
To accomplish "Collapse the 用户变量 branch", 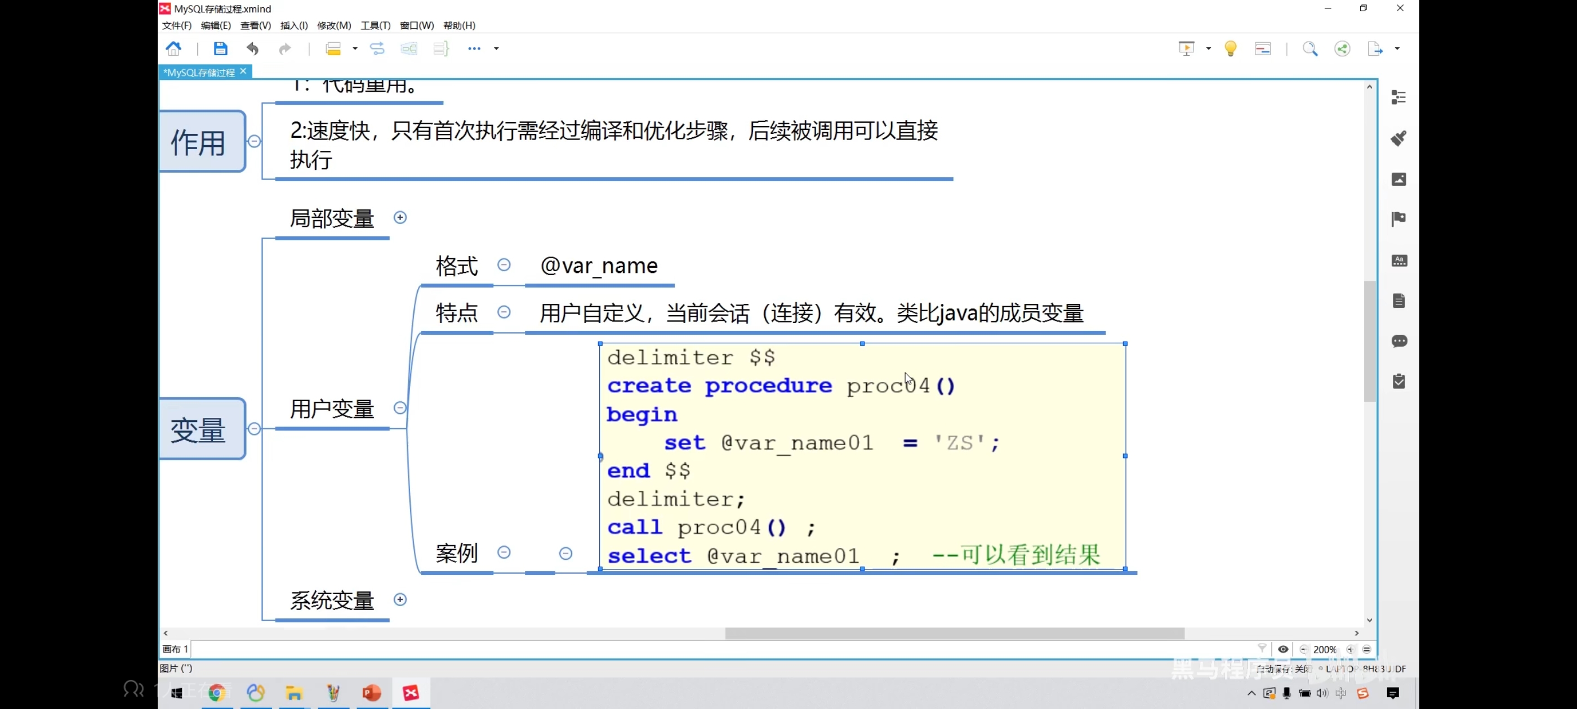I will (x=400, y=408).
